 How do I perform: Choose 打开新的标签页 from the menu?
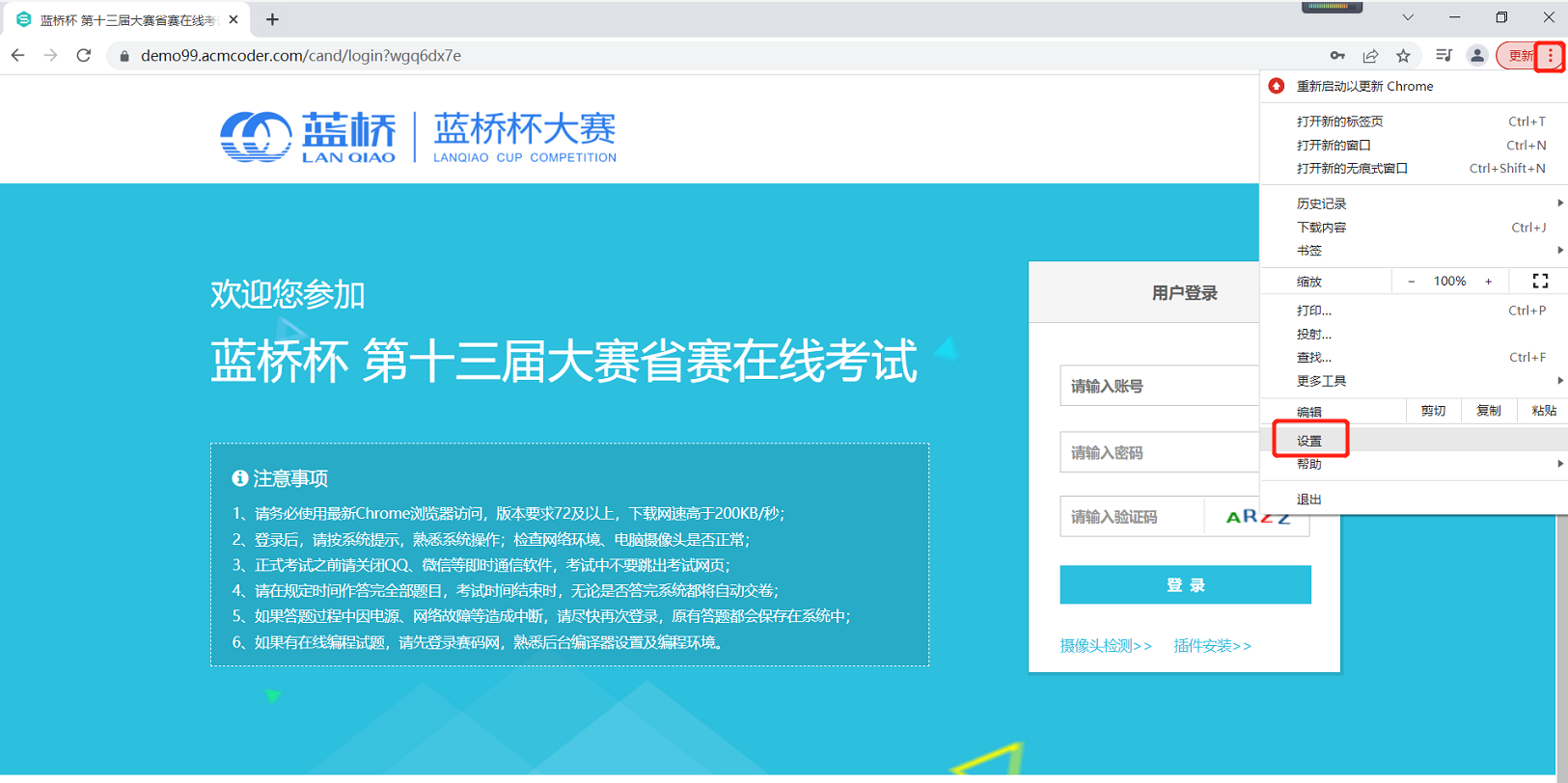pyautogui.click(x=1414, y=121)
